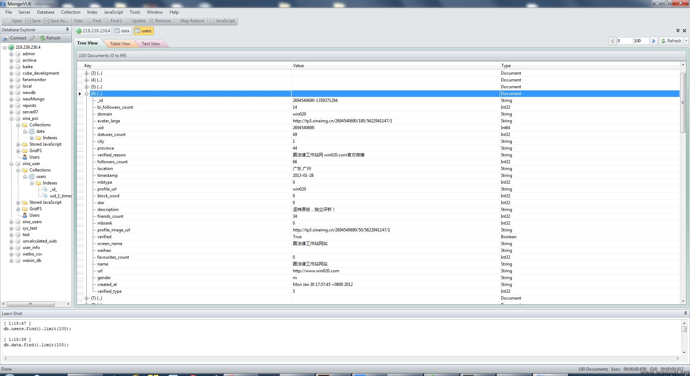The image size is (690, 376).
Task: Click the Refresh button in Database Explorer
Action: click(50, 38)
